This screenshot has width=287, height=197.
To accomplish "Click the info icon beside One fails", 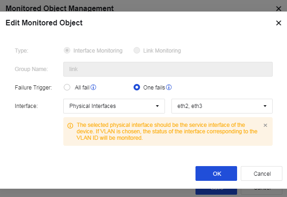I will click(169, 87).
